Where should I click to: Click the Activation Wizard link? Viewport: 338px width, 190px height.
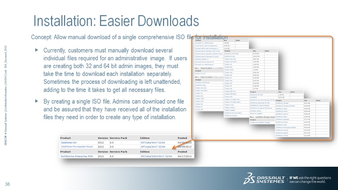pos(256,111)
